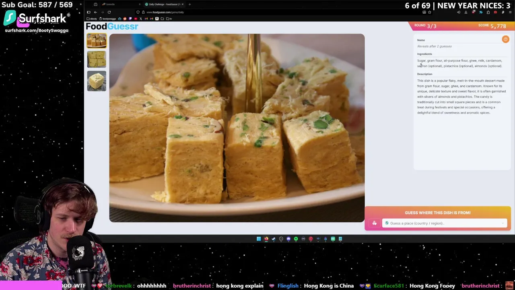Open the bootyswagga bookmark

tap(107, 19)
